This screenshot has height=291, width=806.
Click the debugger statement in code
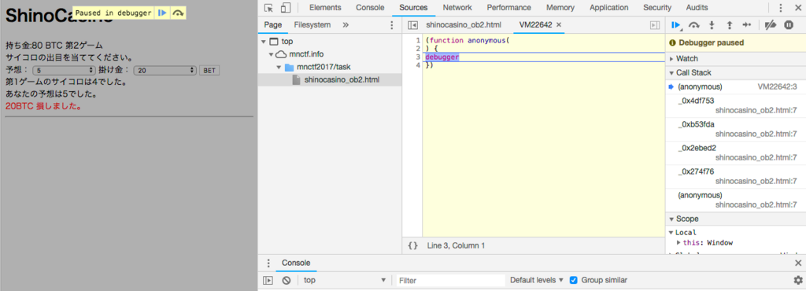[x=442, y=57]
